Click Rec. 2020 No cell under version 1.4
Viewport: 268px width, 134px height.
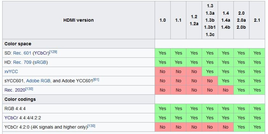click(225, 90)
